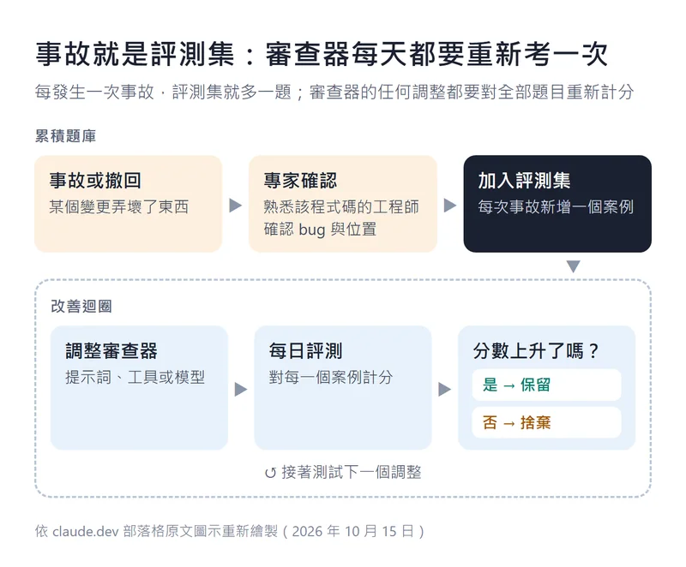Click the 累積題庫 section label

coord(66,136)
